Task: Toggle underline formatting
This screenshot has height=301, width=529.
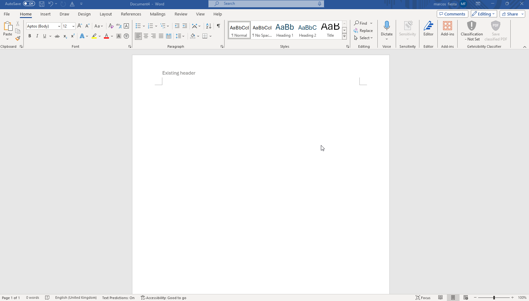Action: (45, 36)
